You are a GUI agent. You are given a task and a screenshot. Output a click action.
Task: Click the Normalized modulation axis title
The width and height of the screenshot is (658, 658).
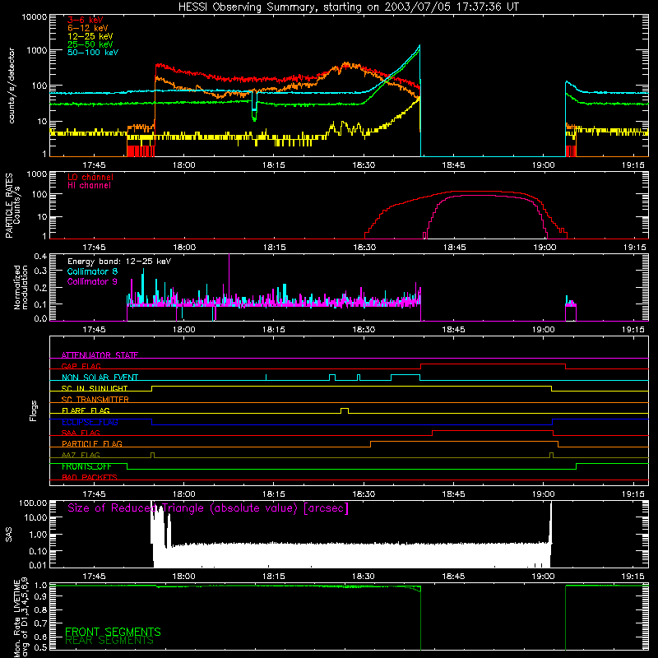tap(21, 287)
